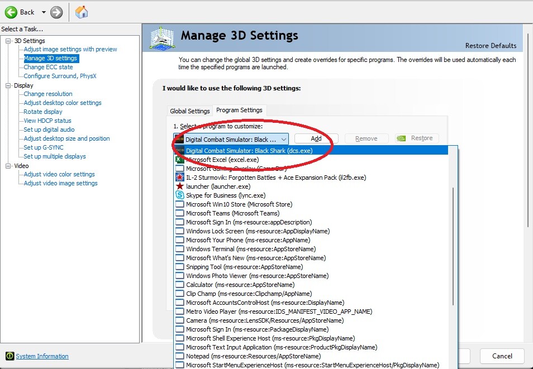The image size is (533, 369).
Task: Click the Skype for Business icon
Action: 179,195
